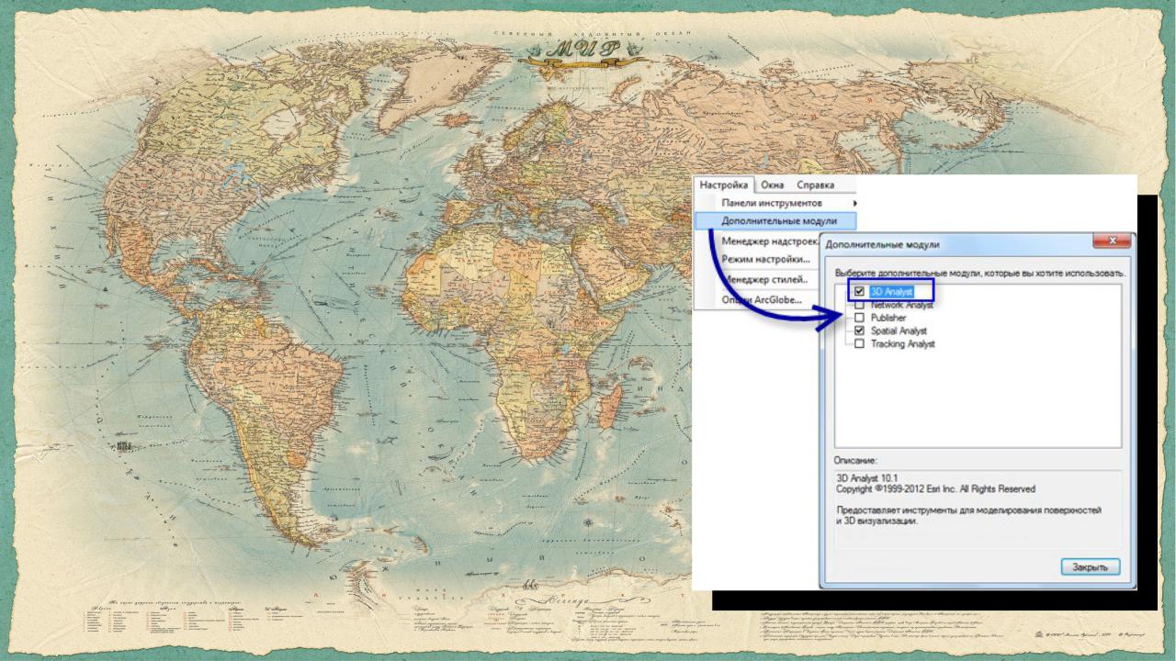
Task: Open the Окна menu
Action: 773,185
